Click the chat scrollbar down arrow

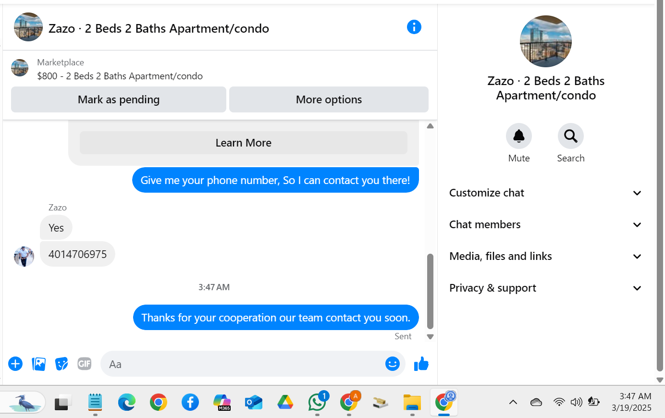431,337
